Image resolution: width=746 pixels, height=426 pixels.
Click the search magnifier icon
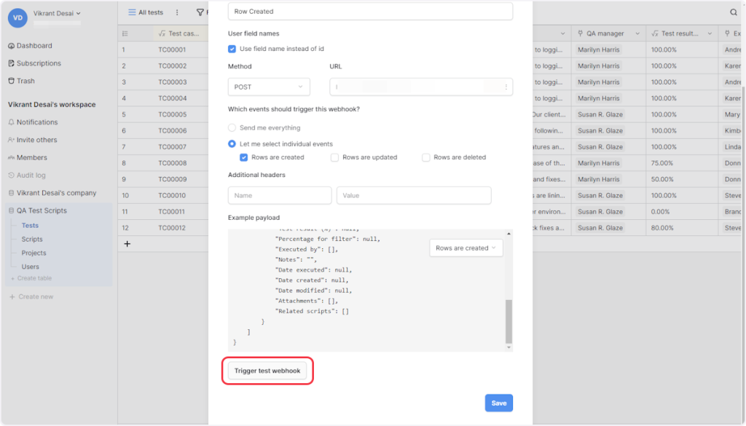coord(734,12)
